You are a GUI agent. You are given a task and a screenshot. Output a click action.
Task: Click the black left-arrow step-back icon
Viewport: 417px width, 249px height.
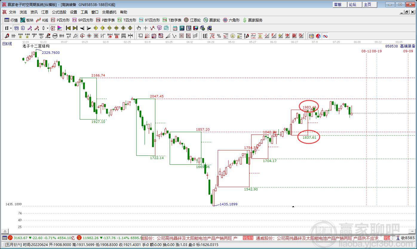pos(82,28)
